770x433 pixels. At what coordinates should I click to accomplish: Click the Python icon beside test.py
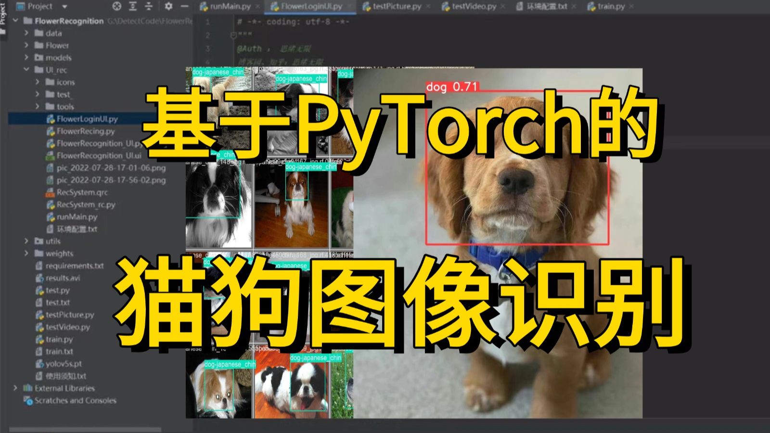(x=39, y=290)
